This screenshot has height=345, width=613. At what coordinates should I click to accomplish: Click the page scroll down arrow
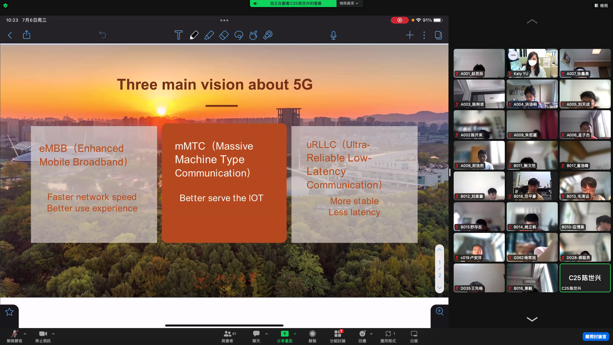(439, 288)
